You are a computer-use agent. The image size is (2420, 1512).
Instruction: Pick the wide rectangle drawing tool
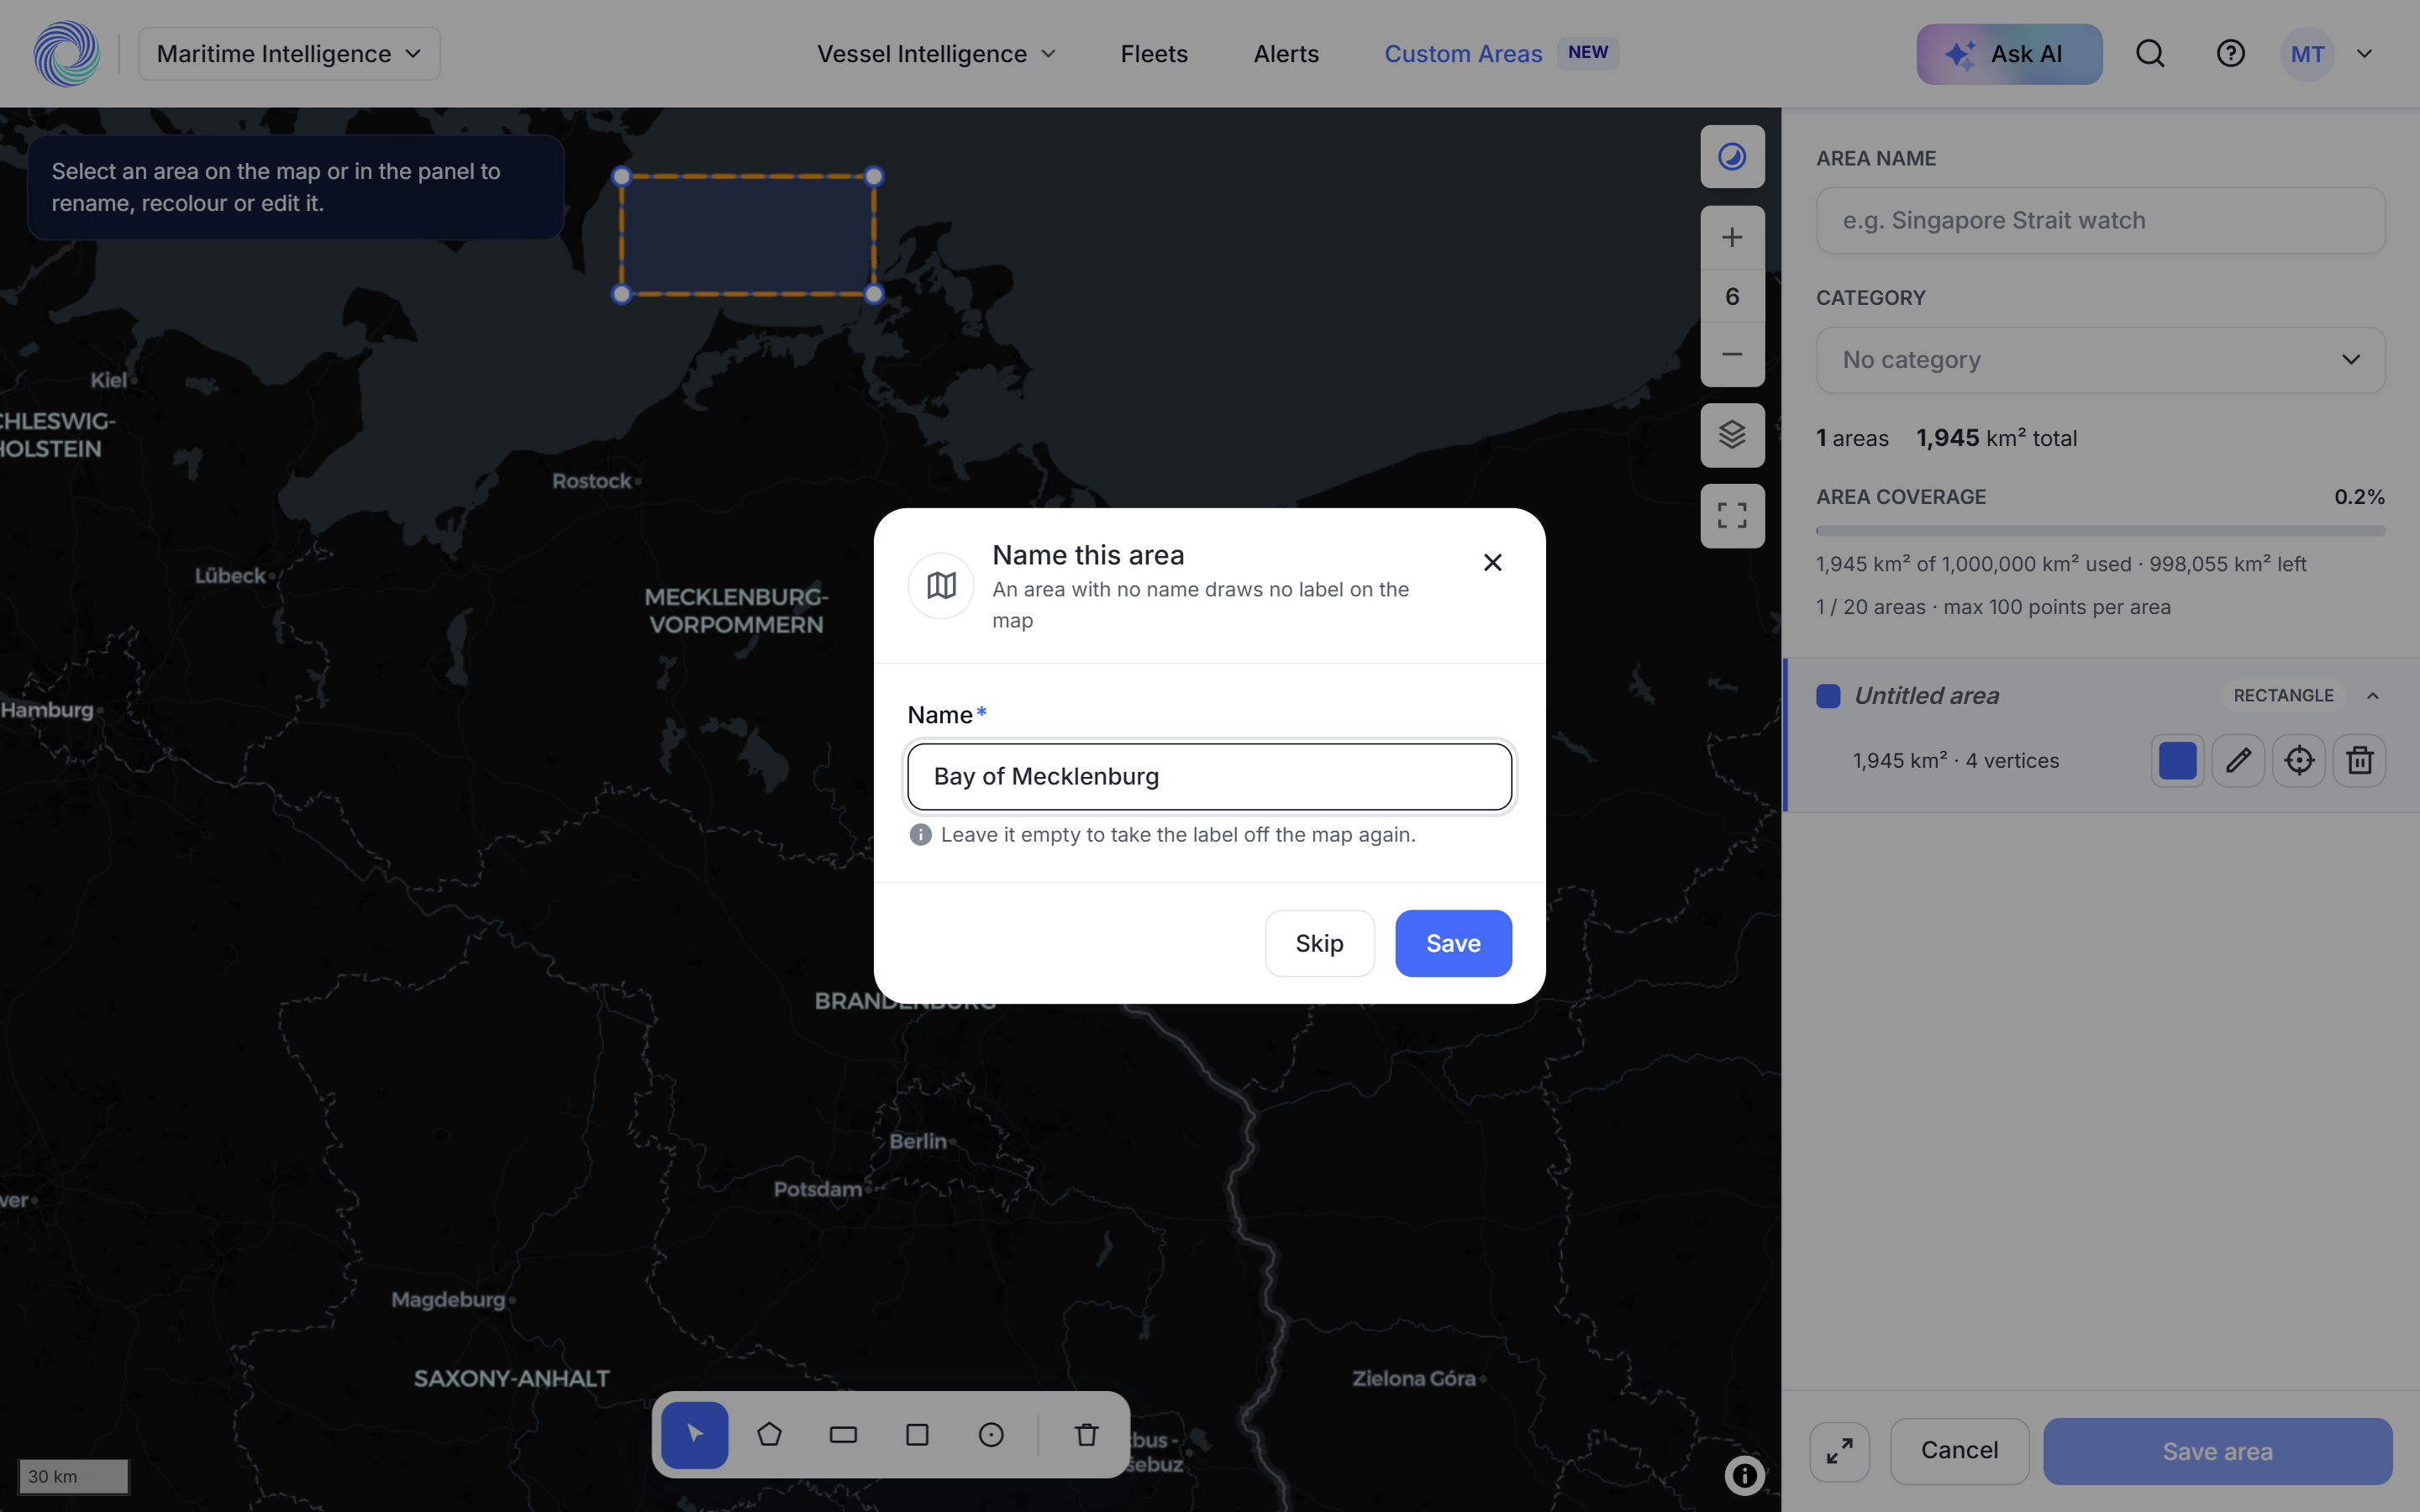coord(843,1434)
